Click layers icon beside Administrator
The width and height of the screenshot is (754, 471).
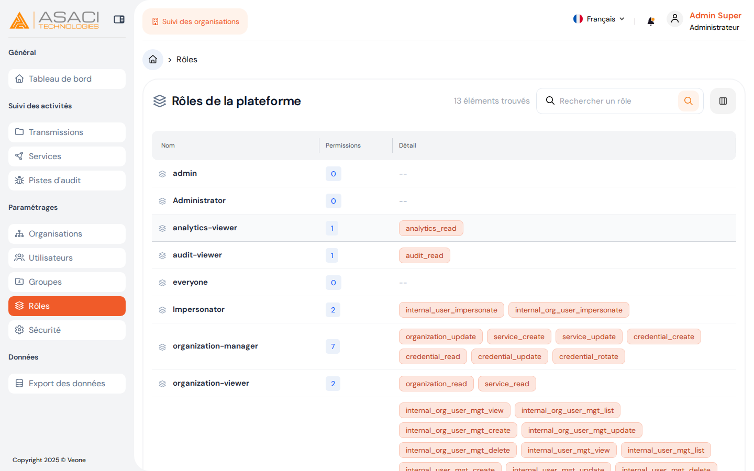162,201
